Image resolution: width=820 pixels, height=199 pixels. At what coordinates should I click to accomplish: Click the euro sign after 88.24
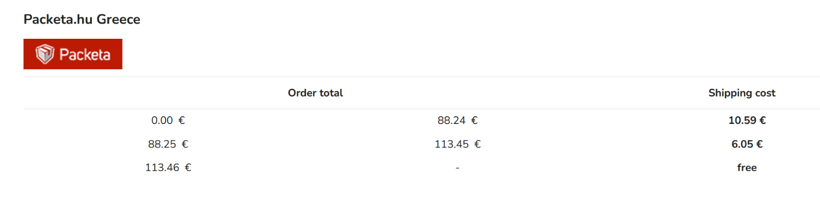pos(474,120)
